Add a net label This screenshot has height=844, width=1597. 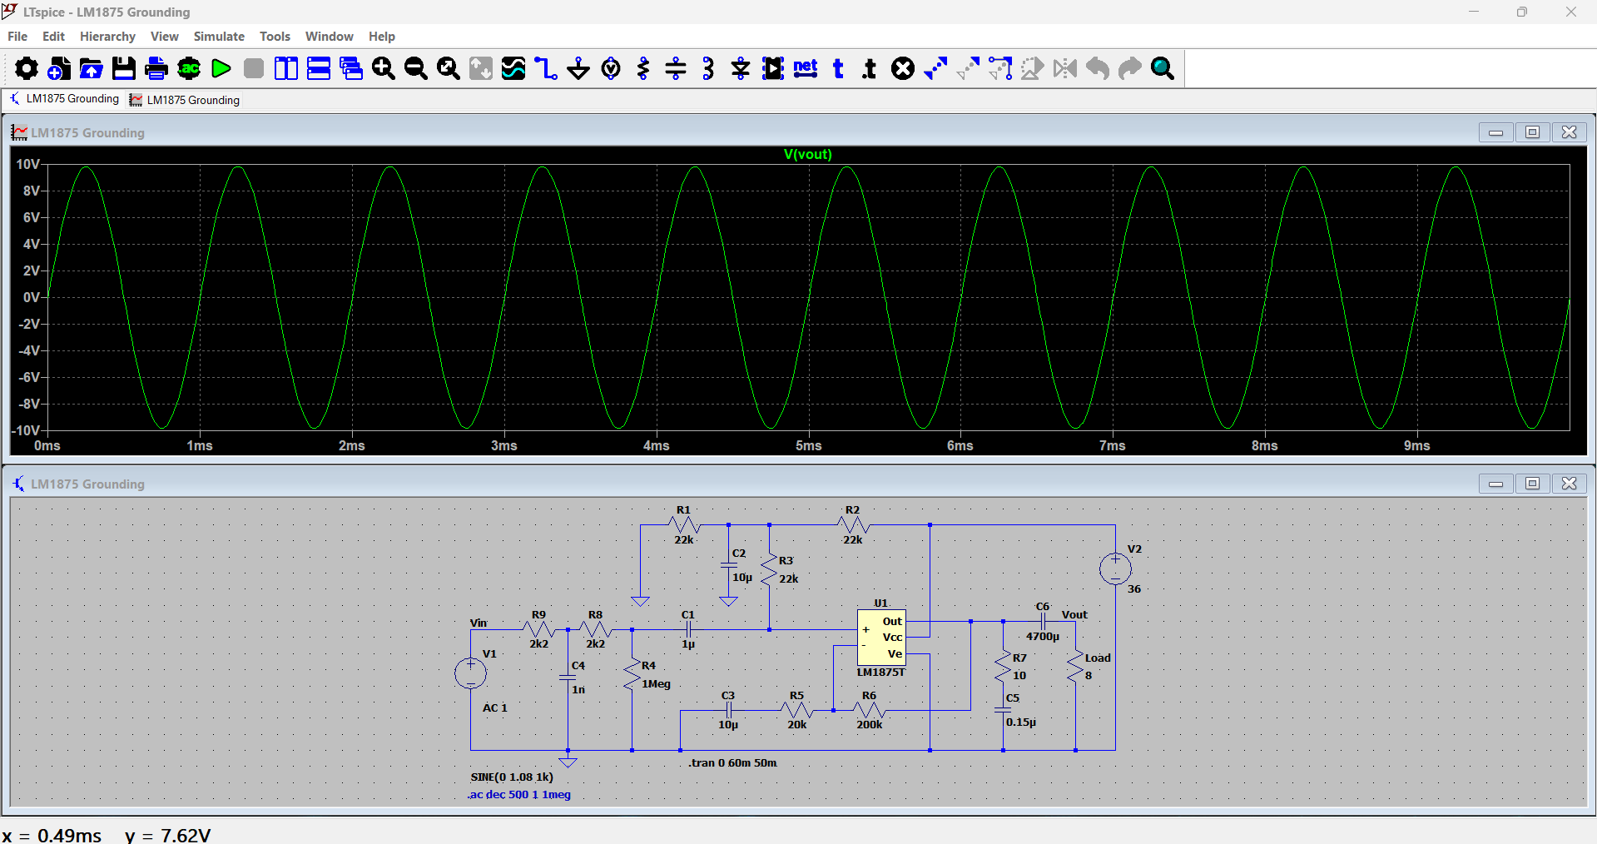coord(806,68)
